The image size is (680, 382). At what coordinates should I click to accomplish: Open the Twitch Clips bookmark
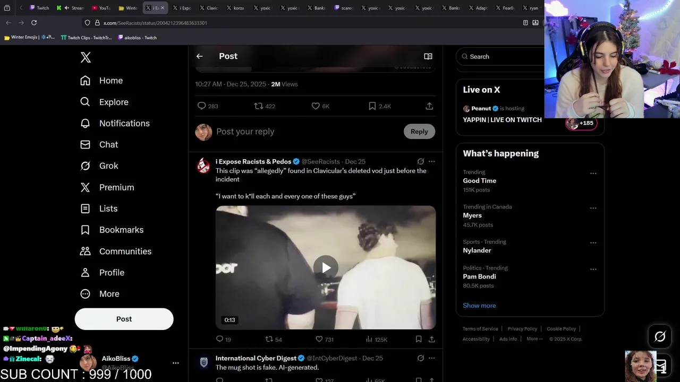tap(86, 38)
